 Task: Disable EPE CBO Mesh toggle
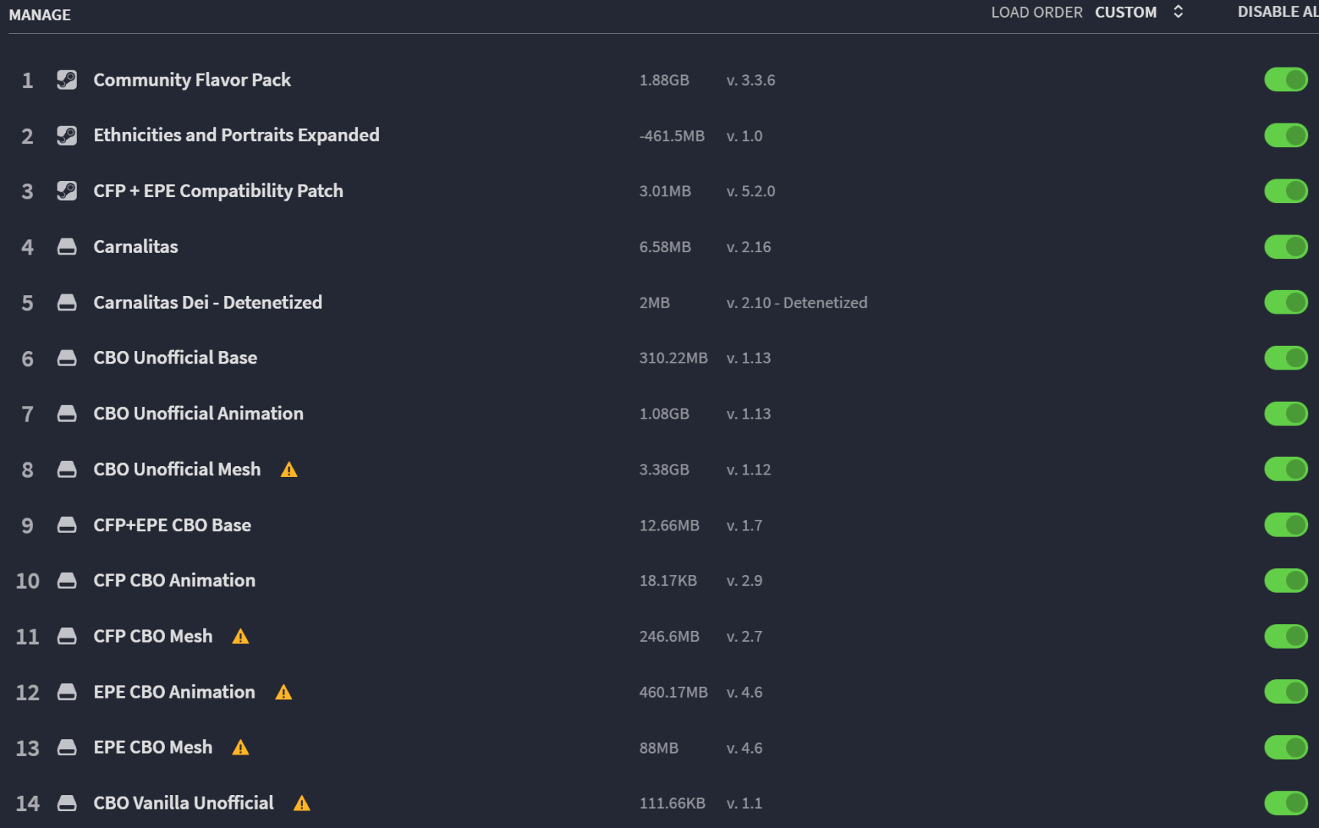pyautogui.click(x=1286, y=747)
